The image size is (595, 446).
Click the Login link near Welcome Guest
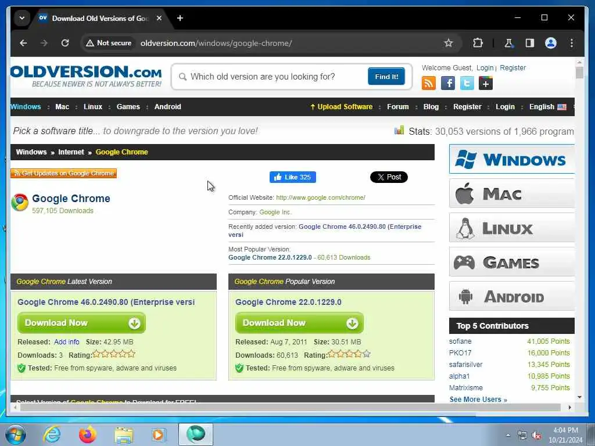pyautogui.click(x=485, y=67)
